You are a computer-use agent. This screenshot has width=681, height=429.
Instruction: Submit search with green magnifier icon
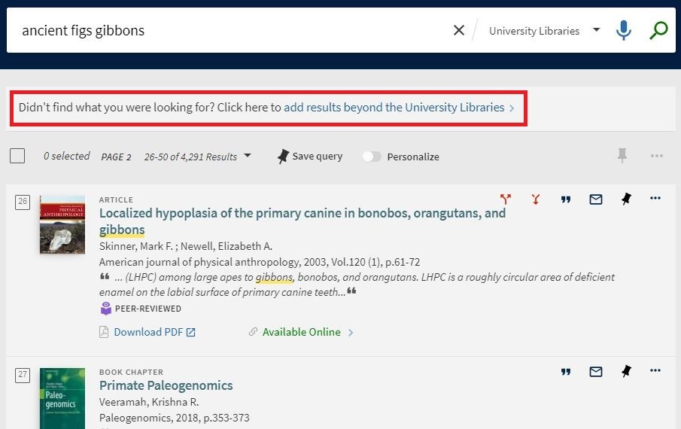pos(658,30)
